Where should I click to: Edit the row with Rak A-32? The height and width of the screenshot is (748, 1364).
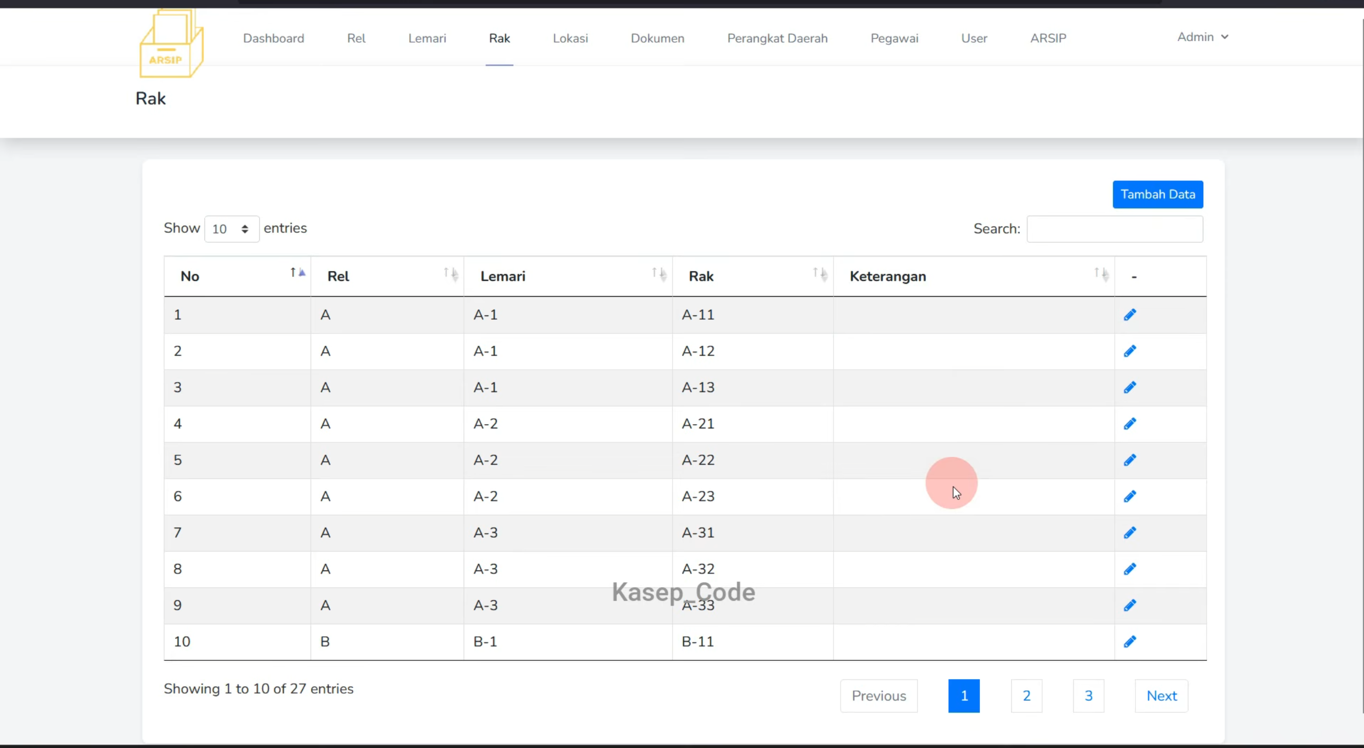click(x=1130, y=569)
